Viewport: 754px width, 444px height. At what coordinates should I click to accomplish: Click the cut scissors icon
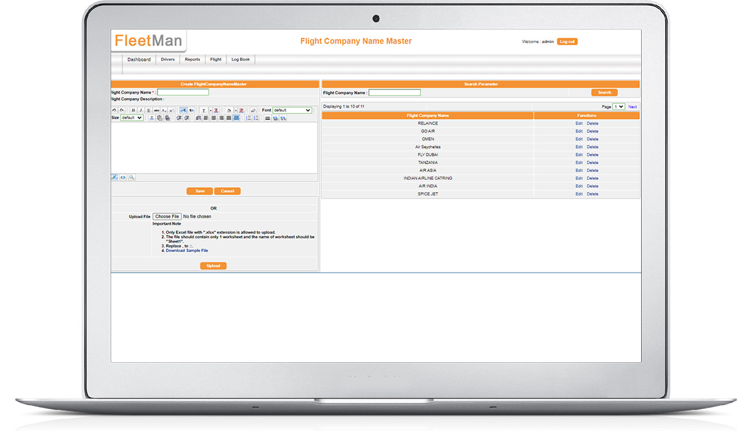152,118
